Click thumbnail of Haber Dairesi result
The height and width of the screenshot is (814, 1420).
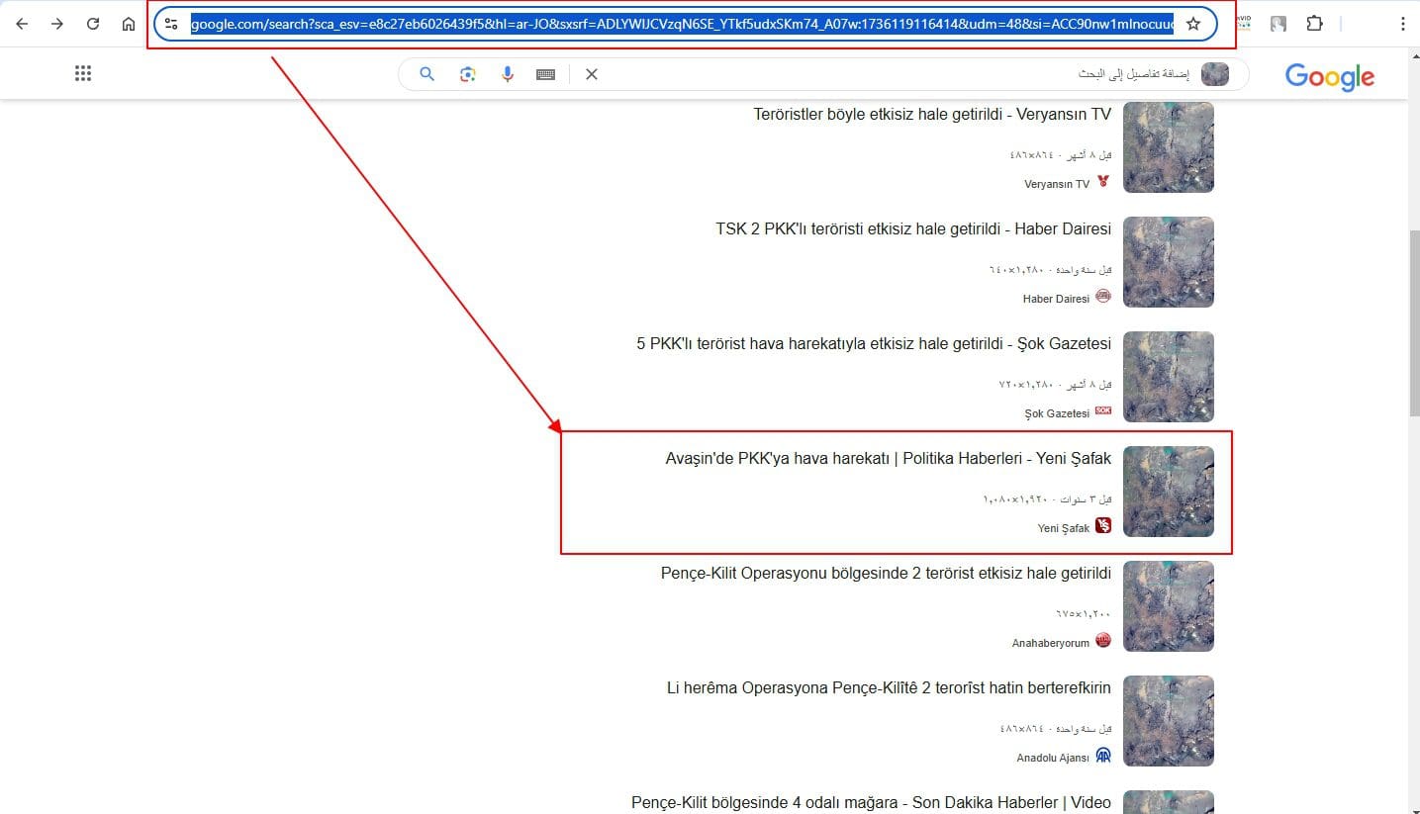point(1169,262)
